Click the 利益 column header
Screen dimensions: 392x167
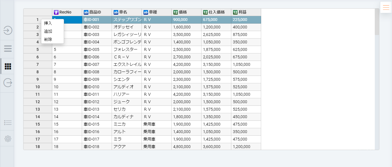(246, 12)
